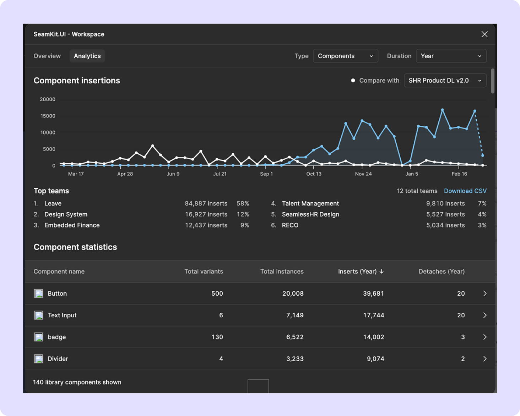Click the sort arrow beside Inserts (Year)
520x416 pixels.
(381, 272)
